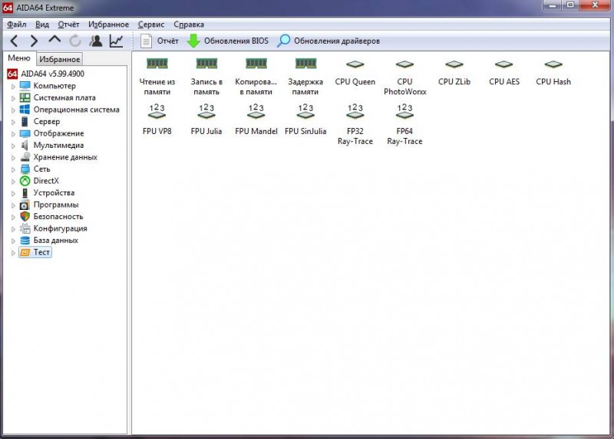Go forward with the right arrow
614x439 pixels.
tap(34, 41)
